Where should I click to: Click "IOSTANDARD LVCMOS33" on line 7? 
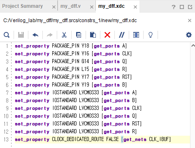click(76, 93)
